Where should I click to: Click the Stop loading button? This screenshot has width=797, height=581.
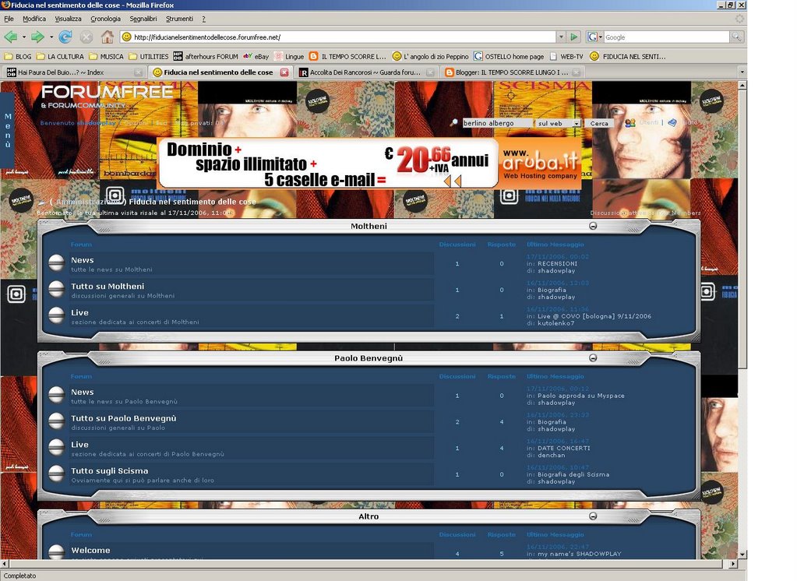pos(86,37)
